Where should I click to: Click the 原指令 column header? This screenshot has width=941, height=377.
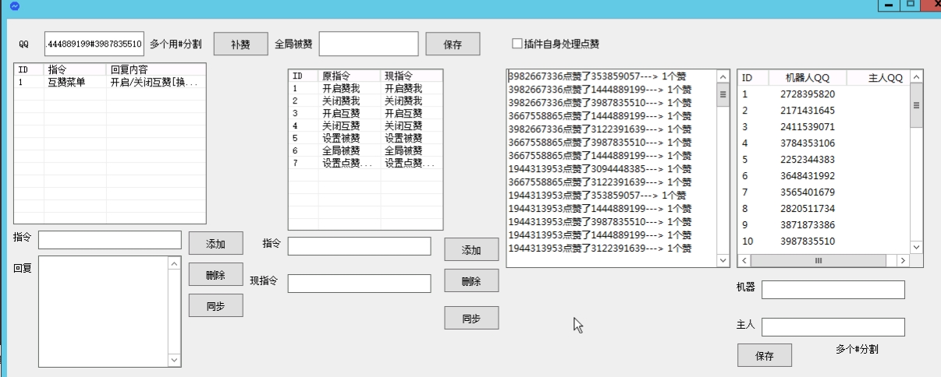350,76
